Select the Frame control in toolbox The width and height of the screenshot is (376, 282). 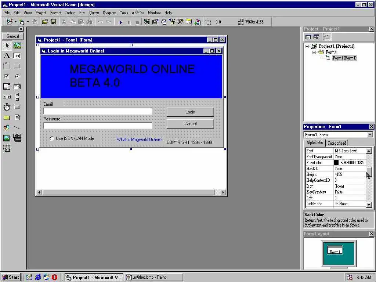(7, 66)
